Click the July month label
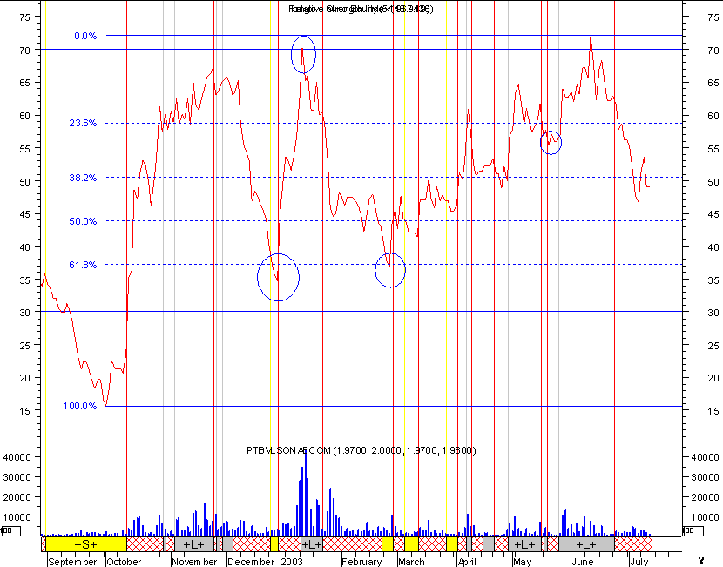 tap(639, 562)
